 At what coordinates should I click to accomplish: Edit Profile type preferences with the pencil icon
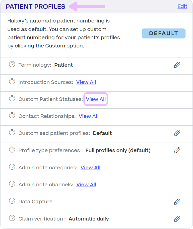click(x=177, y=150)
